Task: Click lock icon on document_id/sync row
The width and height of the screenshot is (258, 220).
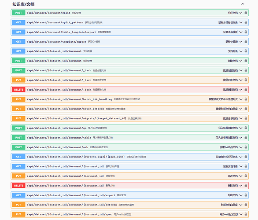Action: [246, 214]
